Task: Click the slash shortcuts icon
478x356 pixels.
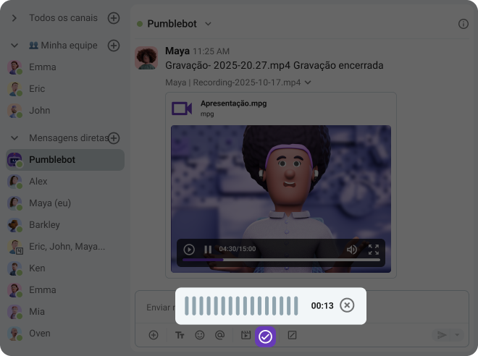Action: coord(292,335)
